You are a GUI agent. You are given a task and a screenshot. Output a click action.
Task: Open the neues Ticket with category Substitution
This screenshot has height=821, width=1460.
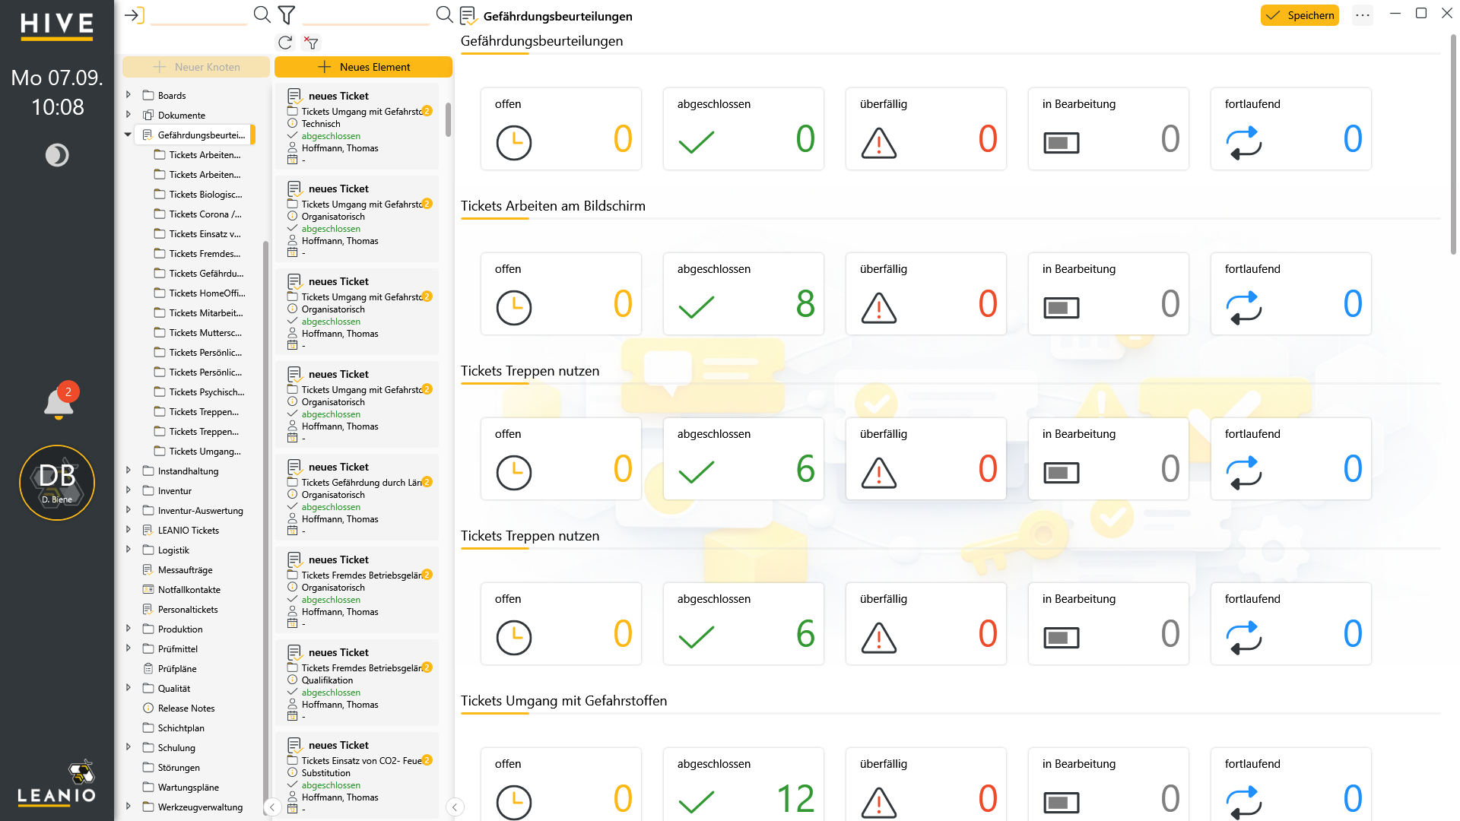pos(357,775)
